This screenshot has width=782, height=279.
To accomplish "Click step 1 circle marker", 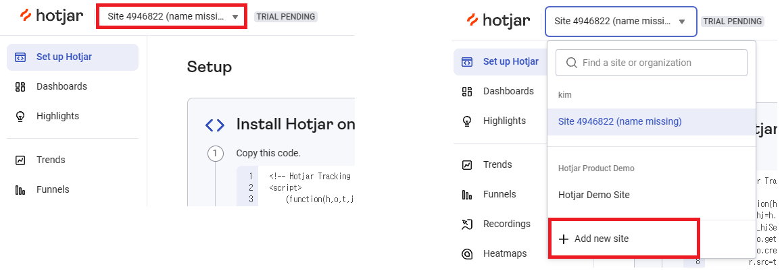I will pos(215,154).
